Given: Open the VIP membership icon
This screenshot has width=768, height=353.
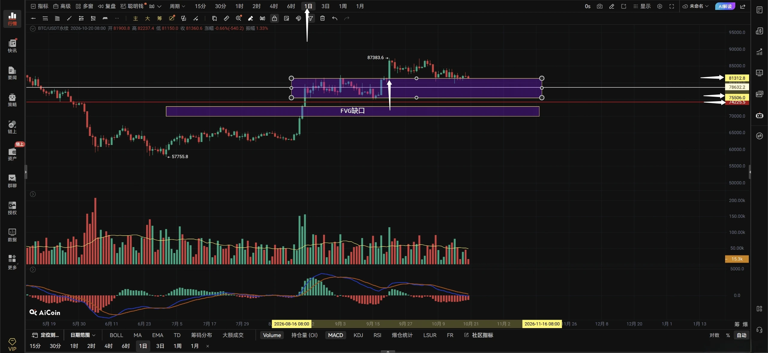Looking at the screenshot, I should point(12,345).
